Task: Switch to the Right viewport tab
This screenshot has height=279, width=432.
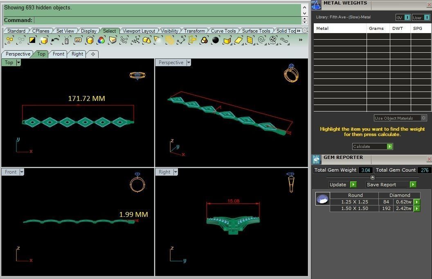Action: [77, 54]
